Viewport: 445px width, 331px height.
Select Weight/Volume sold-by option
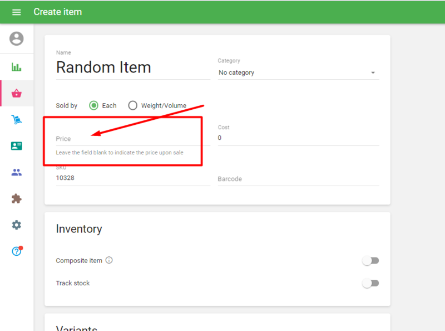[x=132, y=105]
